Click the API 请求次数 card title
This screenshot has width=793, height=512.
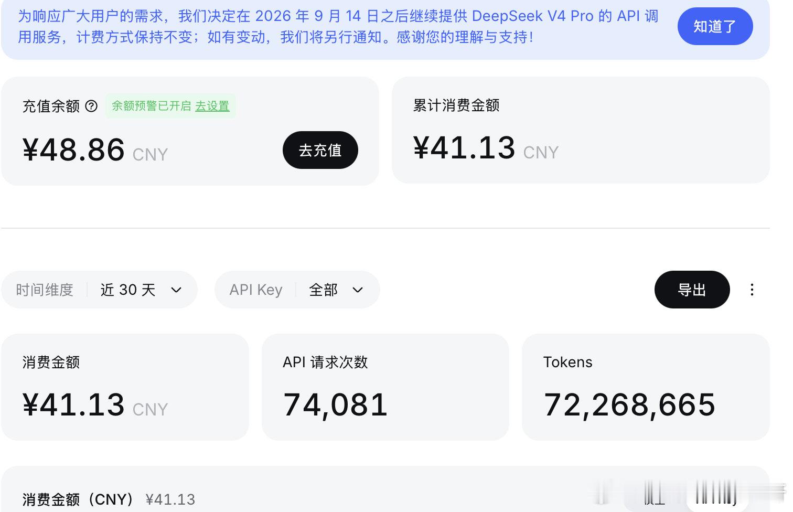click(x=325, y=362)
